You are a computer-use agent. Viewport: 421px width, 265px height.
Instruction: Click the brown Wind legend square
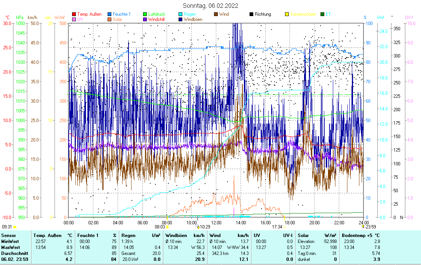pyautogui.click(x=216, y=14)
